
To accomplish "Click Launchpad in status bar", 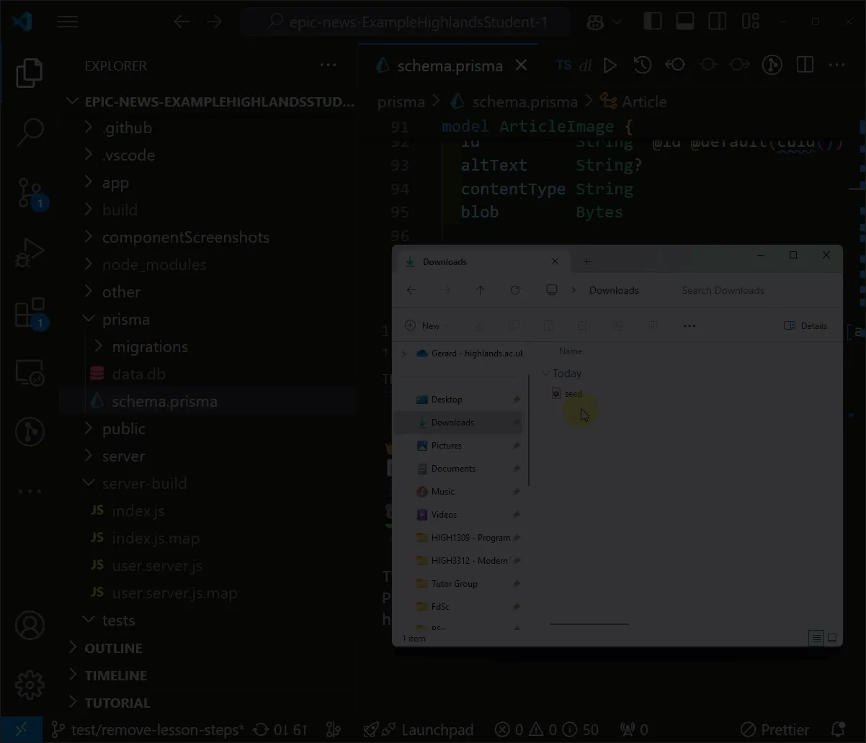I will click(419, 730).
